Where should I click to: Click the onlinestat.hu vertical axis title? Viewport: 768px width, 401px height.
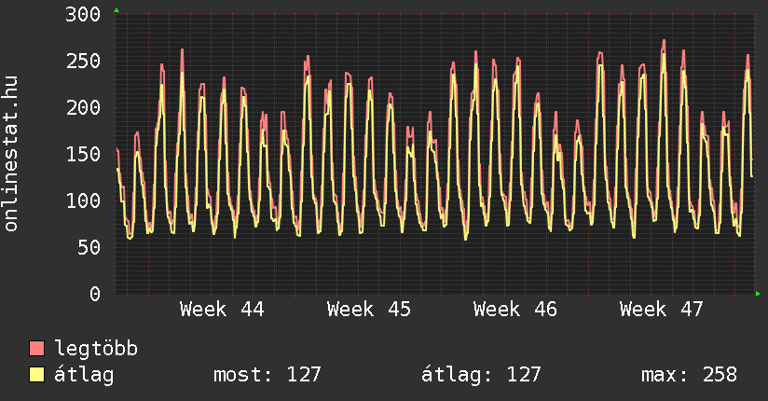pos(12,155)
